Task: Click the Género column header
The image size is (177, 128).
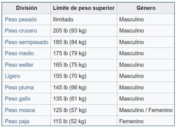Action: point(146,8)
